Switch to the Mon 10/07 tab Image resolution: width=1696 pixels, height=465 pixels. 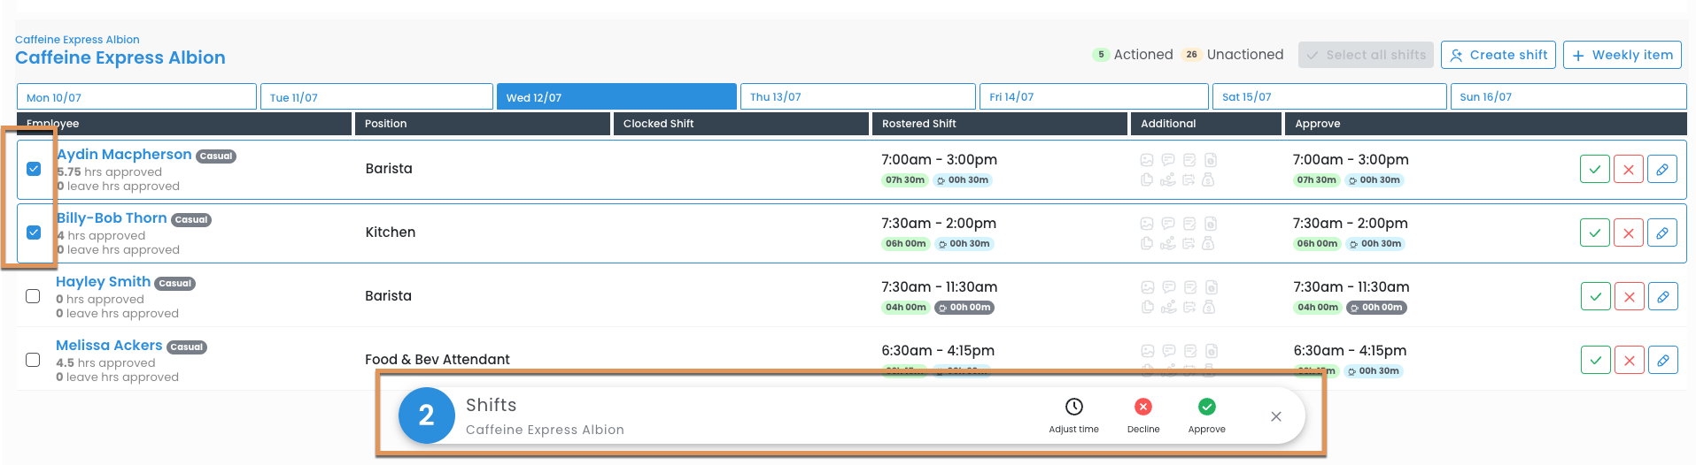point(136,96)
